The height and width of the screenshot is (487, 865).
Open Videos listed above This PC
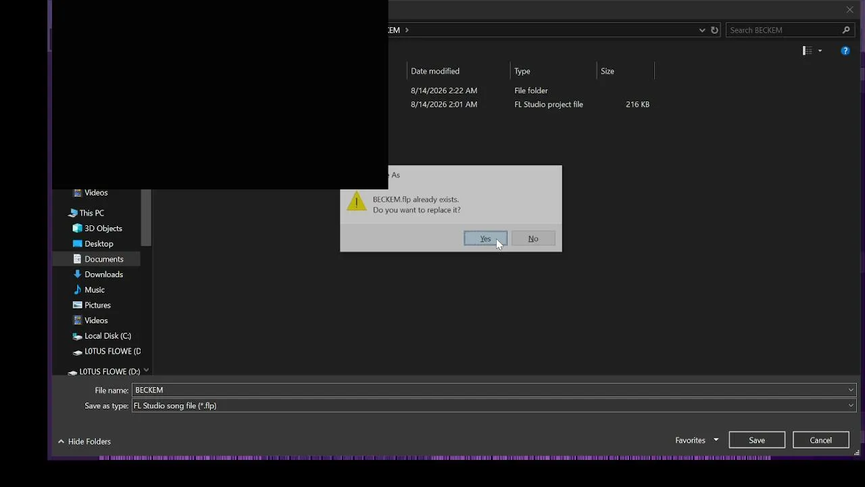pyautogui.click(x=96, y=193)
